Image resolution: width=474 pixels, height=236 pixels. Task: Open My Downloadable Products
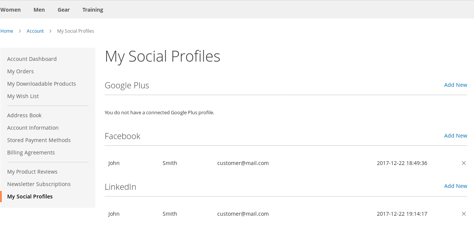point(41,84)
